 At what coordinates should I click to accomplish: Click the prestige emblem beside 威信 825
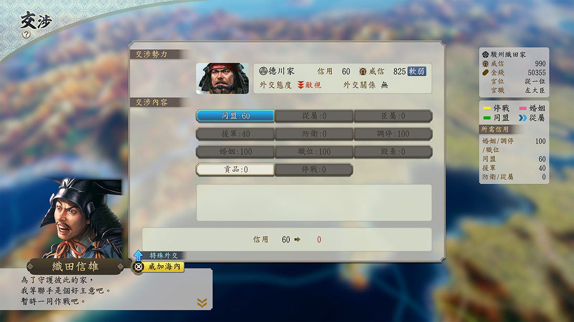click(363, 71)
